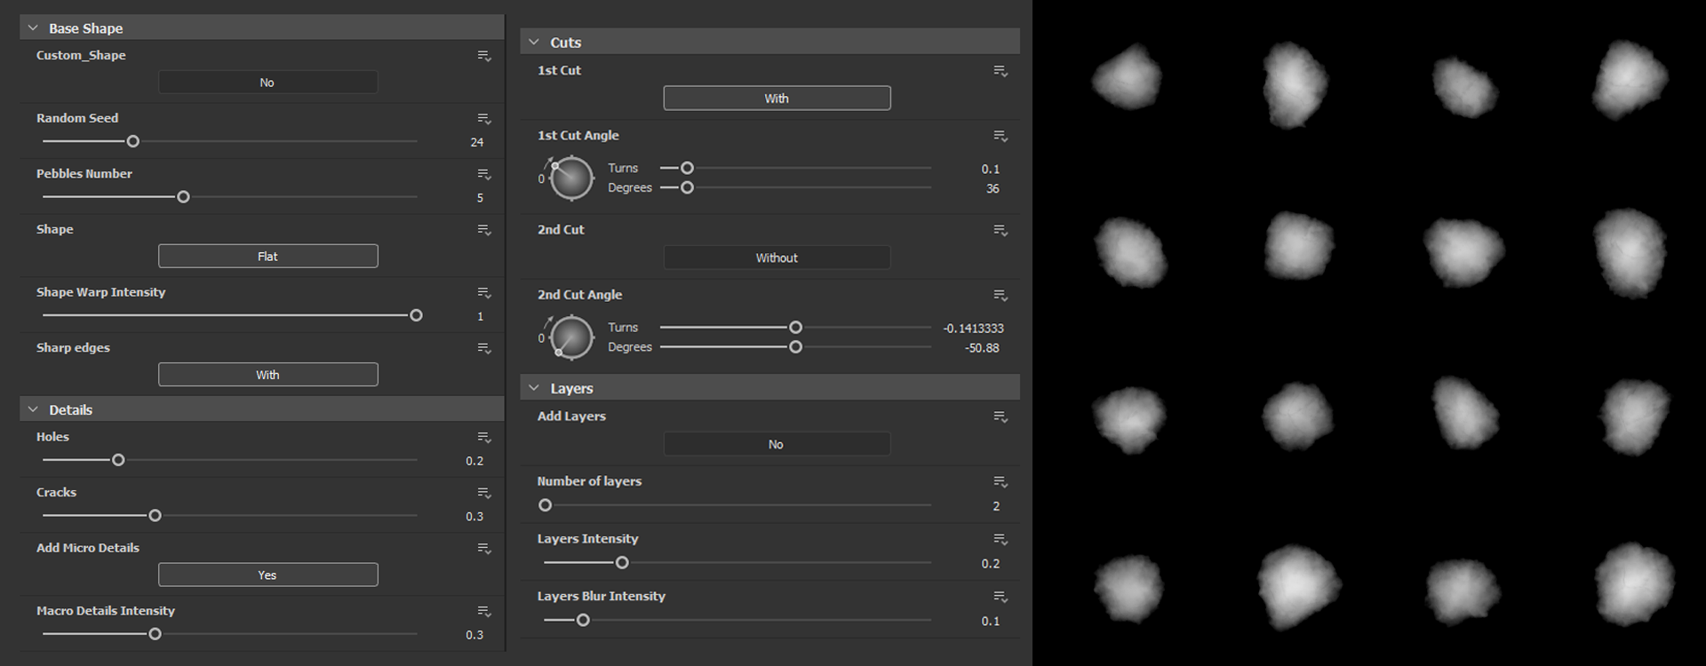
Task: Open preset menu icon for Layers Blur Intensity
Action: pos(1000,598)
